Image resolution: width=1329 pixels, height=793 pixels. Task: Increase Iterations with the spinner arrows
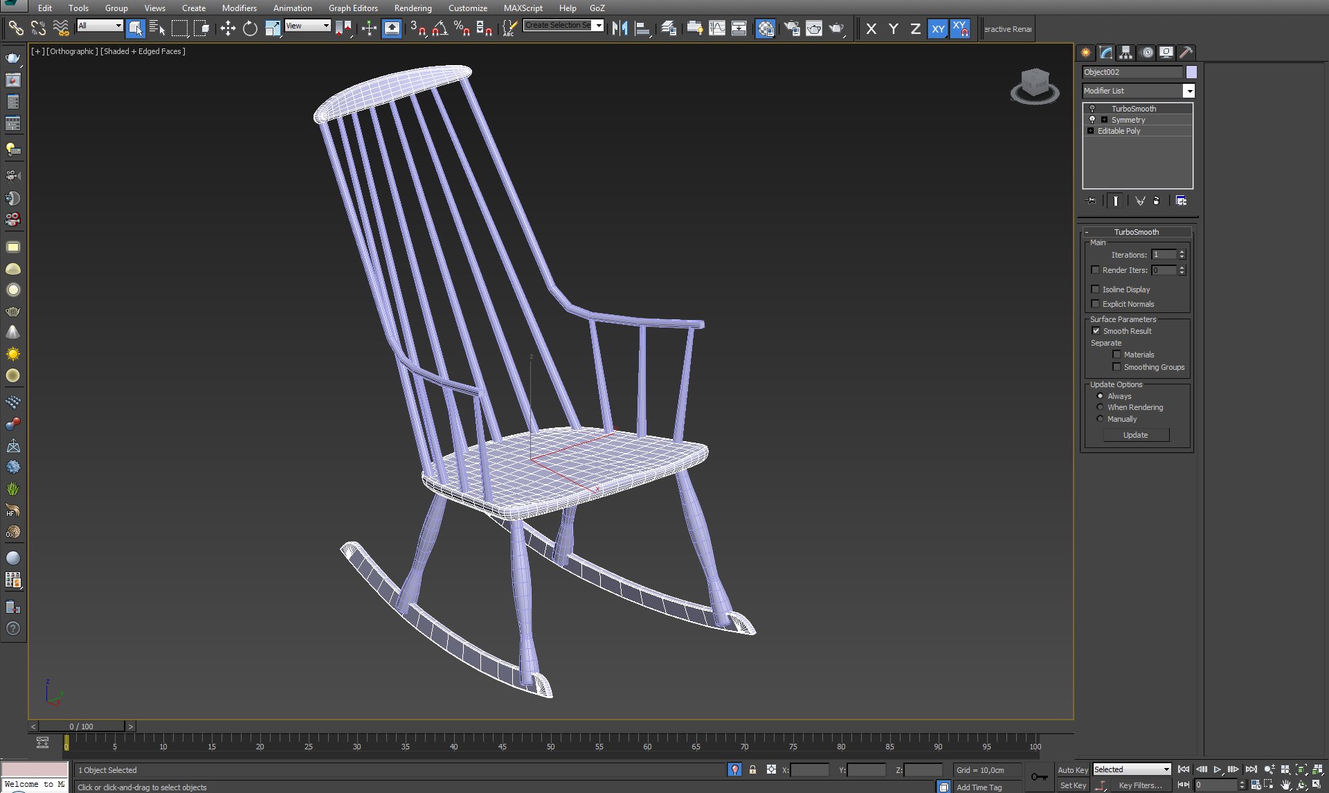click(x=1182, y=252)
